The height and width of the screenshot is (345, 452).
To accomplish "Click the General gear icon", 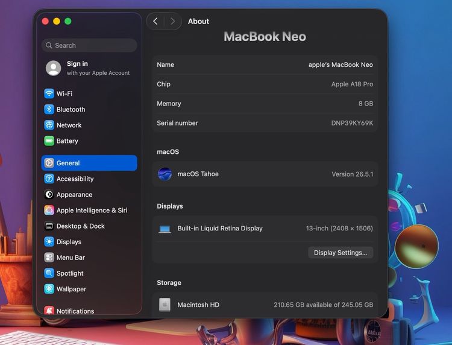I will [49, 163].
